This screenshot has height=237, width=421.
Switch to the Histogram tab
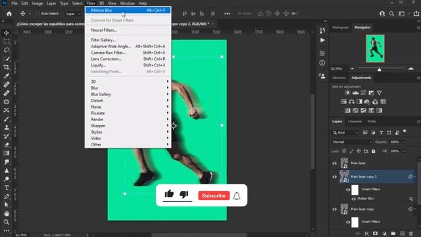340,28
